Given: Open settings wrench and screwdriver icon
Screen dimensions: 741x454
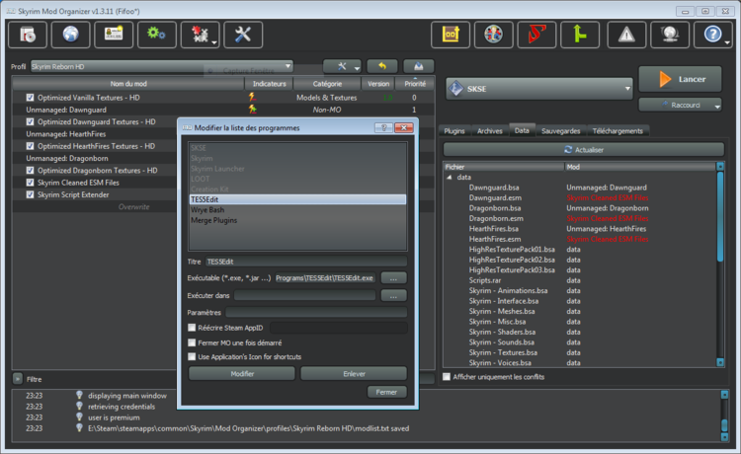Looking at the screenshot, I should (243, 35).
